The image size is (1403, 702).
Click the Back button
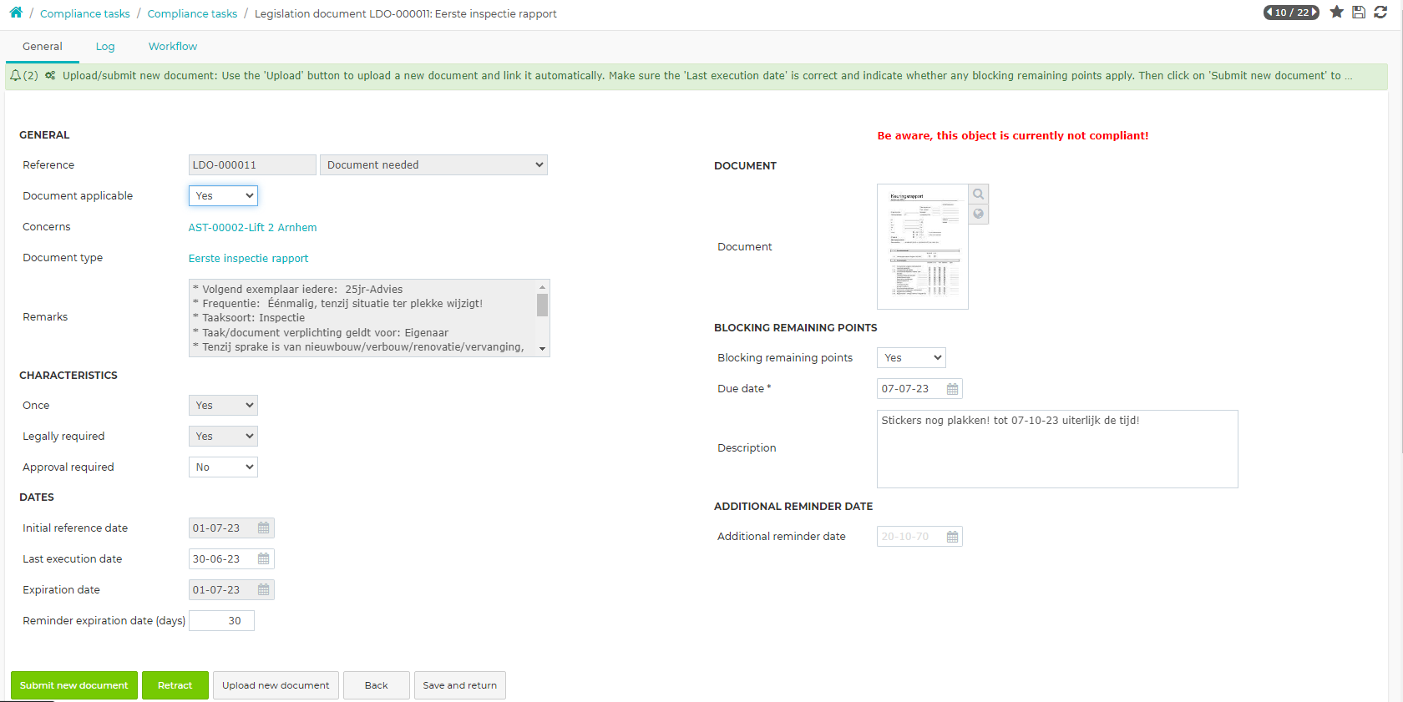click(x=377, y=685)
